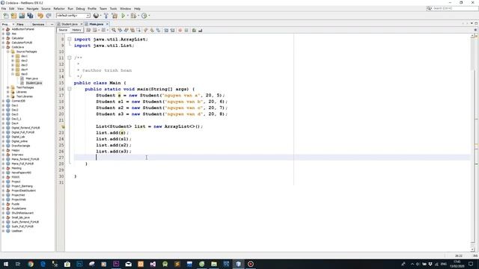Open the Run Project dropdown arrow
This screenshot has width=479, height=269.
point(128,16)
